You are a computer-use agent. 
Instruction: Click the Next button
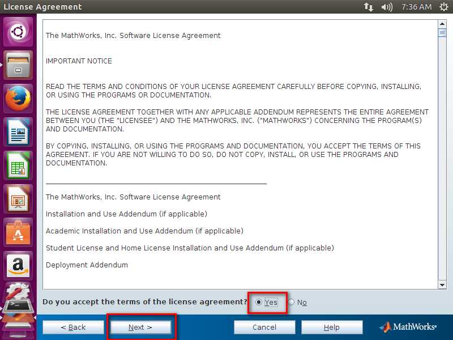coord(140,328)
